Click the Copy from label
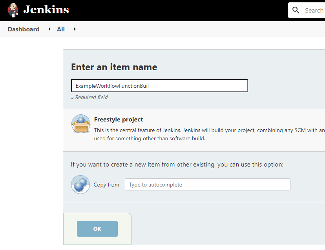The width and height of the screenshot is (325, 250). (x=106, y=185)
